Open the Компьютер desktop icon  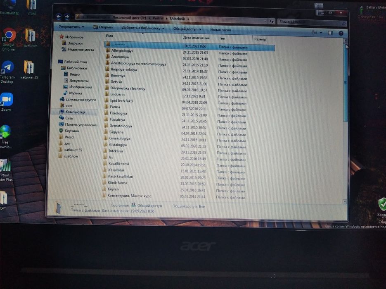tap(9, 7)
